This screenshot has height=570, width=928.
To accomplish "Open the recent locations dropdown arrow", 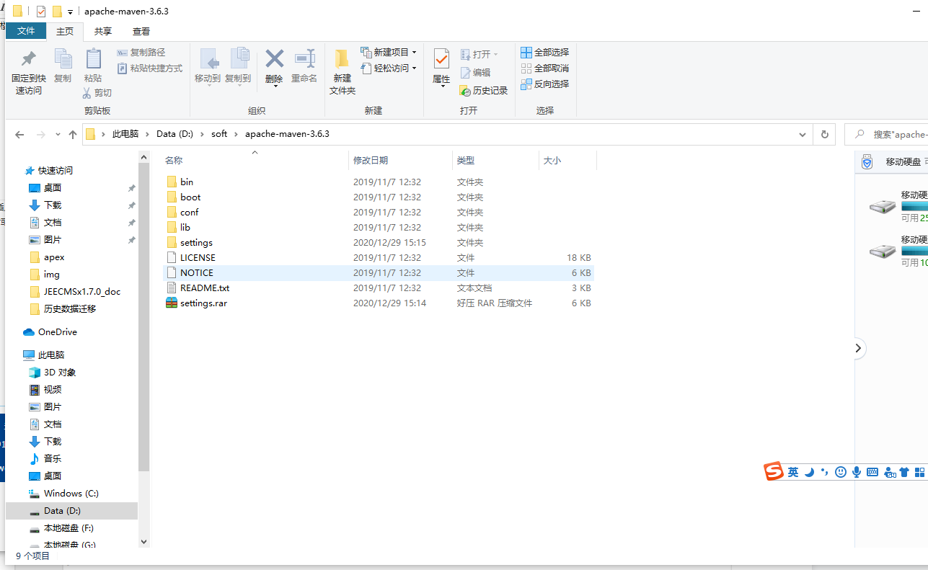I will tap(58, 135).
